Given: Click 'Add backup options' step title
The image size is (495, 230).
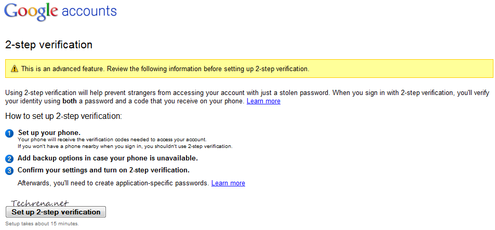Looking at the screenshot, I should click(108, 158).
